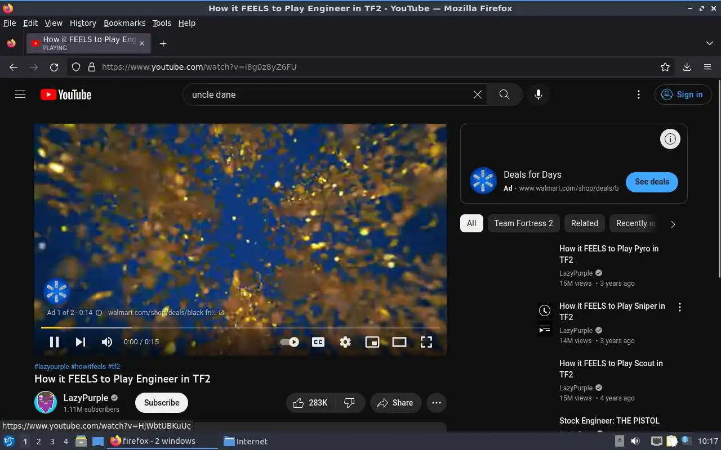The image size is (721, 450).
Task: Select the All filter chip
Action: coord(471,223)
